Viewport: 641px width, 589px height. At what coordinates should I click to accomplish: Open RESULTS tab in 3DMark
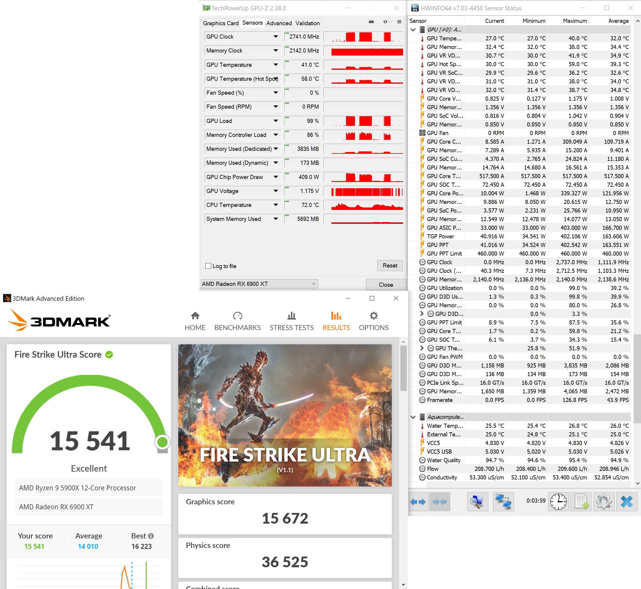tap(336, 321)
